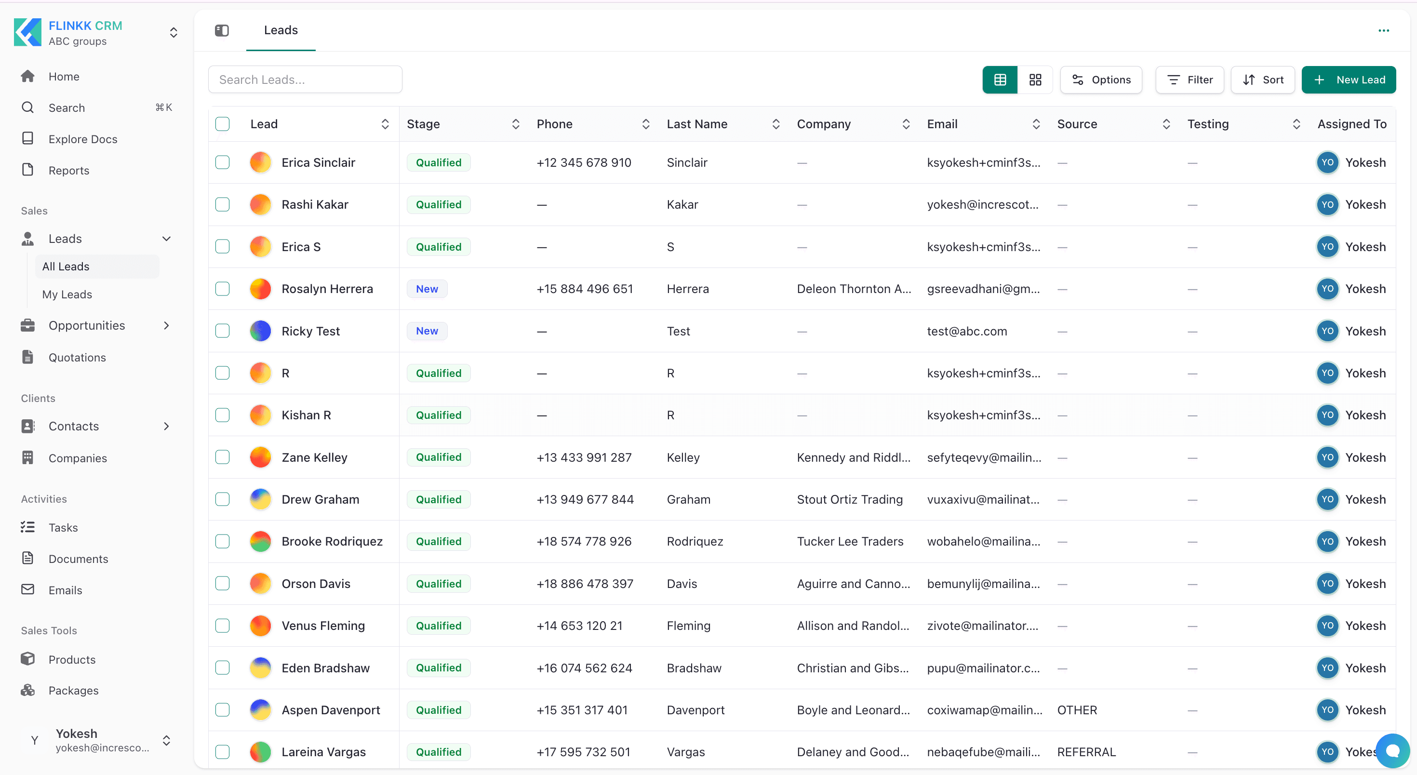This screenshot has width=1417, height=775.
Task: Click the Companies building icon
Action: (x=27, y=458)
